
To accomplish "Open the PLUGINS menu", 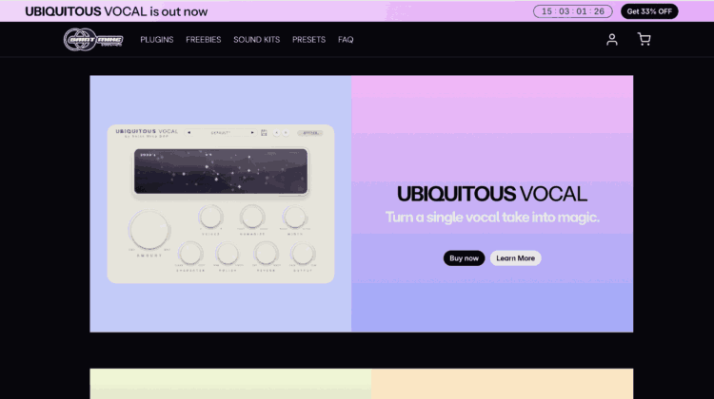I will click(157, 40).
